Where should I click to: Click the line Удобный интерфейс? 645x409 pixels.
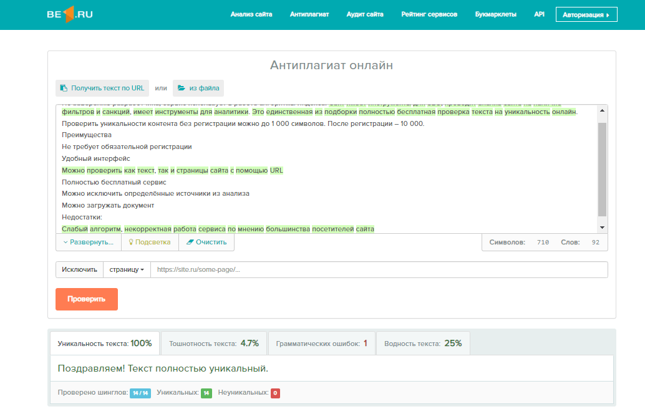[96, 158]
